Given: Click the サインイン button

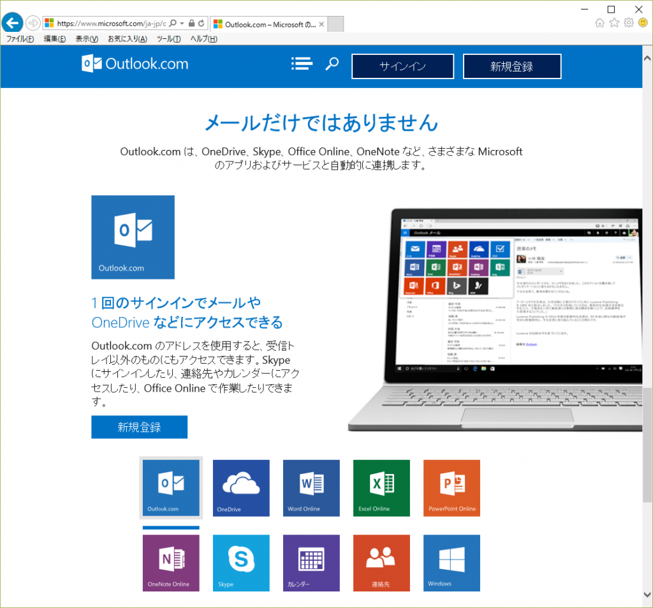Looking at the screenshot, I should click(x=403, y=66).
